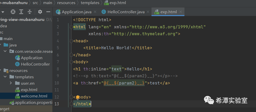256x112 pixels.
Task: Click the templates breadcrumb in navigation bar
Action: click(90, 3)
